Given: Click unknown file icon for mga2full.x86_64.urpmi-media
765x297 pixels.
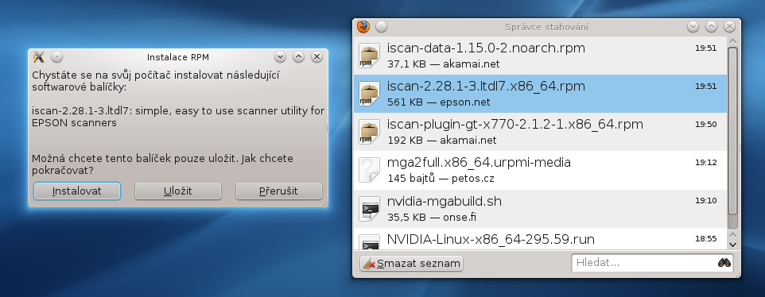Looking at the screenshot, I should [x=369, y=170].
